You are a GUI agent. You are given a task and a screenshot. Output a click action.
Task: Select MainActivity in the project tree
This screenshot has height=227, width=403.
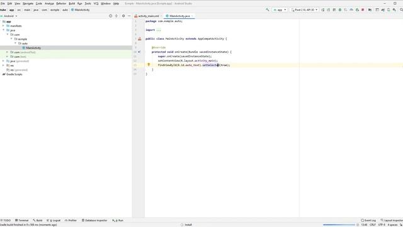pyautogui.click(x=33, y=48)
